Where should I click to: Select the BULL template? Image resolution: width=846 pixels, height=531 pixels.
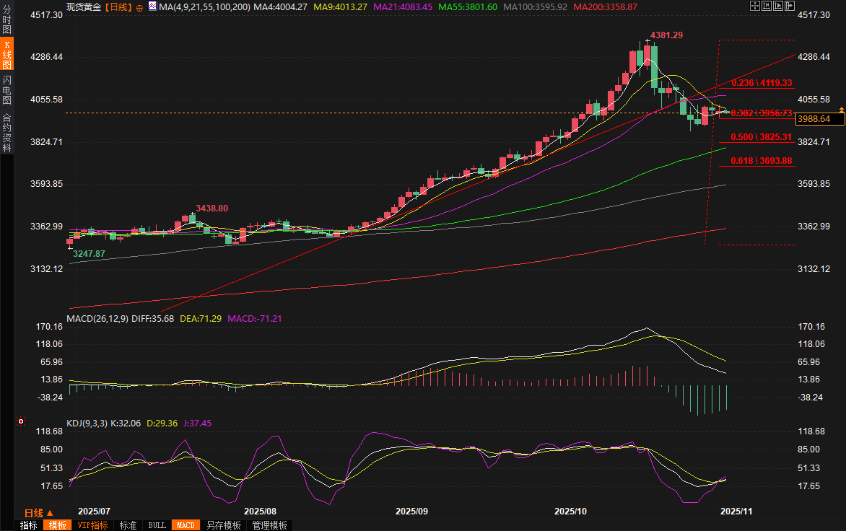pos(157,525)
